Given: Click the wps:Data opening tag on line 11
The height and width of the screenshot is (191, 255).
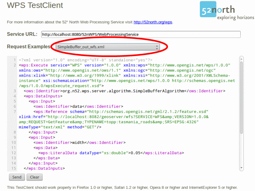Looking at the screenshot, I should click(x=46, y=148).
